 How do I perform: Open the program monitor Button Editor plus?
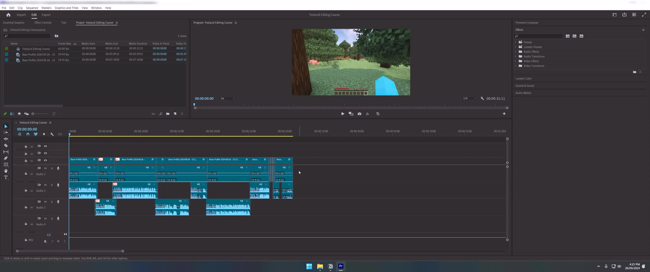[504, 114]
